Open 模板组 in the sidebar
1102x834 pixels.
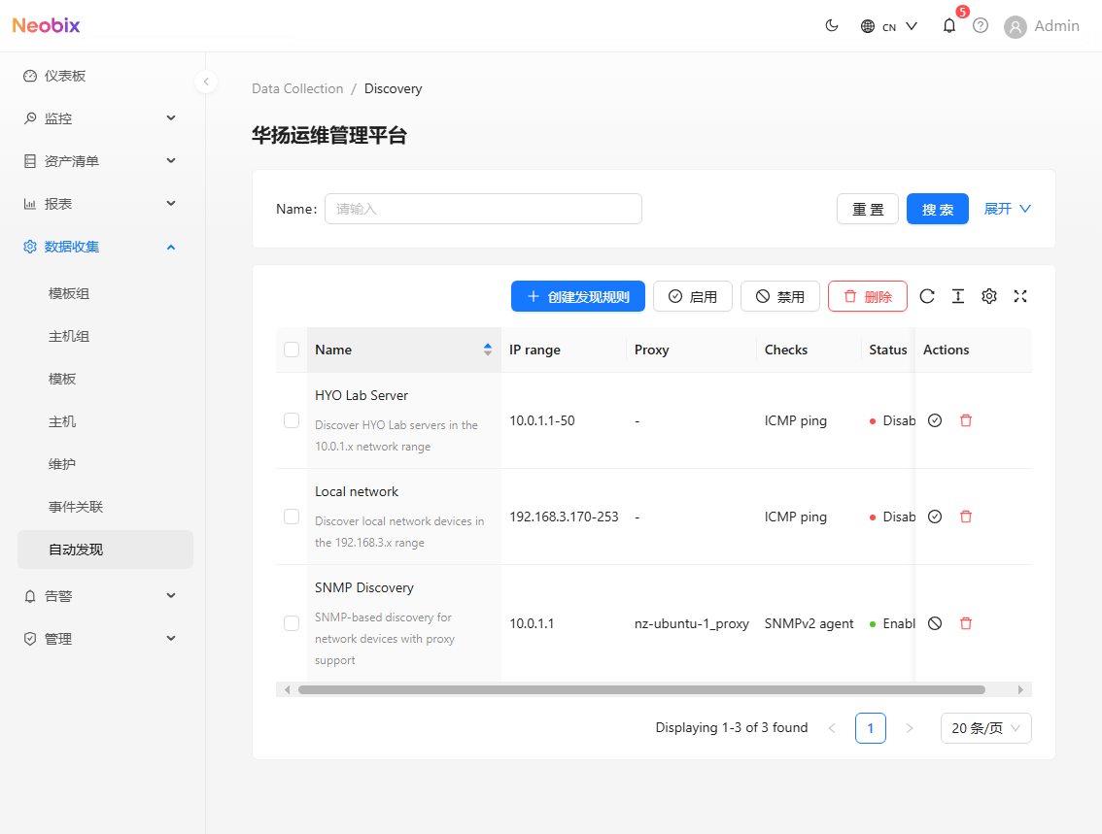coord(69,293)
